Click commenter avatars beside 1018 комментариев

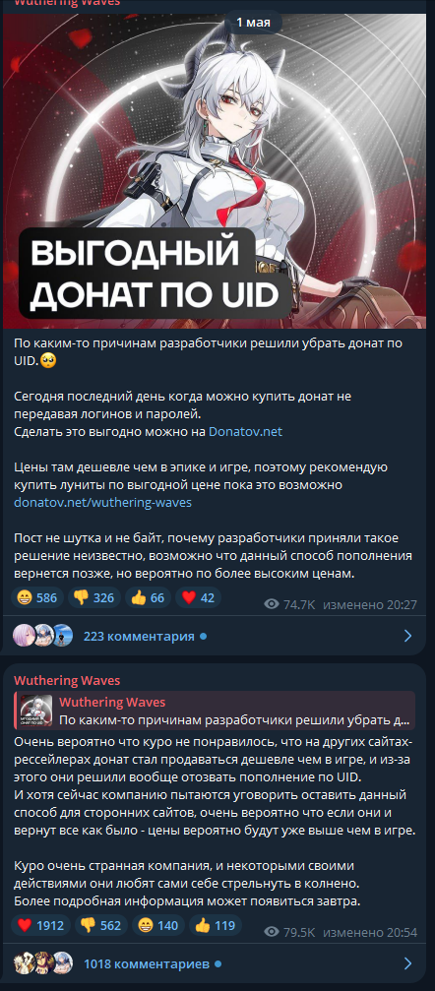[43, 963]
